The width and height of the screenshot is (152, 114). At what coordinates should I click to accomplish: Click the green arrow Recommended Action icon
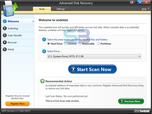[42, 81]
